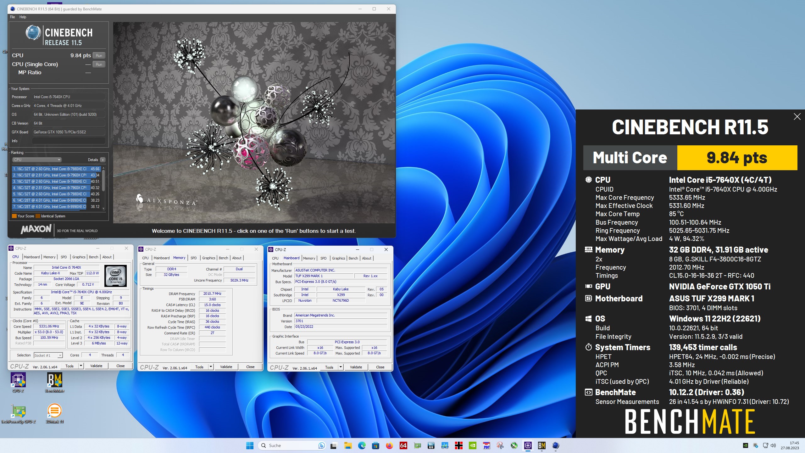805x453 pixels.
Task: Open the AIDA64 taskbar icon
Action: click(403, 445)
